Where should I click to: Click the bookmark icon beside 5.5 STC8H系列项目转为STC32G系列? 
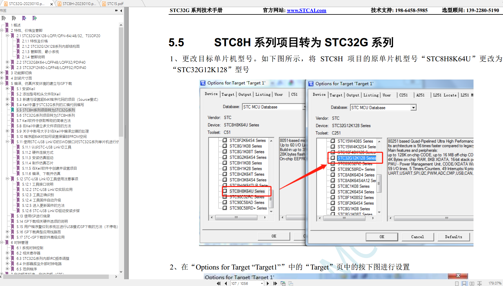pos(13,110)
